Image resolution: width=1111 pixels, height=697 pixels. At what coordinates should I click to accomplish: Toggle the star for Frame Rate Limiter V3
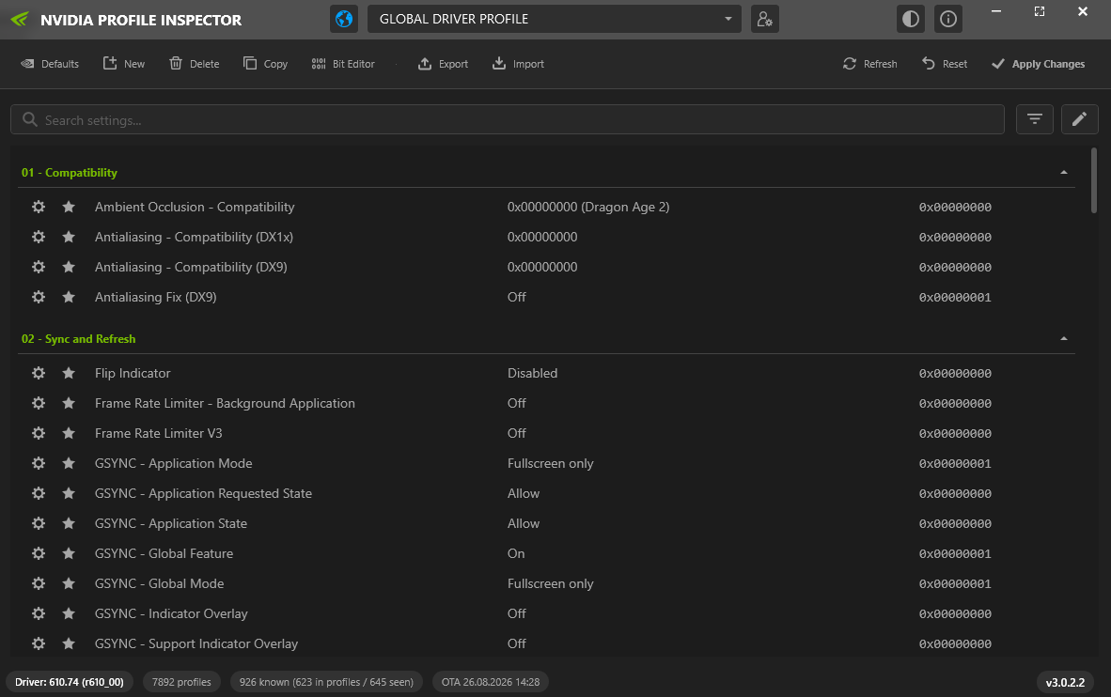click(x=69, y=433)
